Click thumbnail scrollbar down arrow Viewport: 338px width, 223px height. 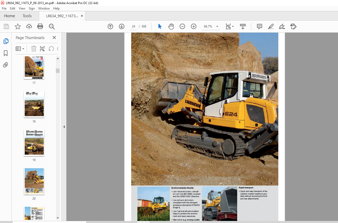[58, 218]
